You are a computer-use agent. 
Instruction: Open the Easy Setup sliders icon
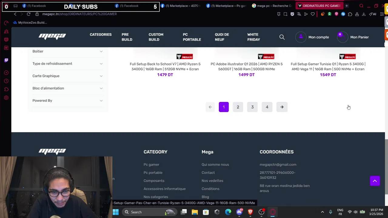pyautogui.click(x=382, y=14)
